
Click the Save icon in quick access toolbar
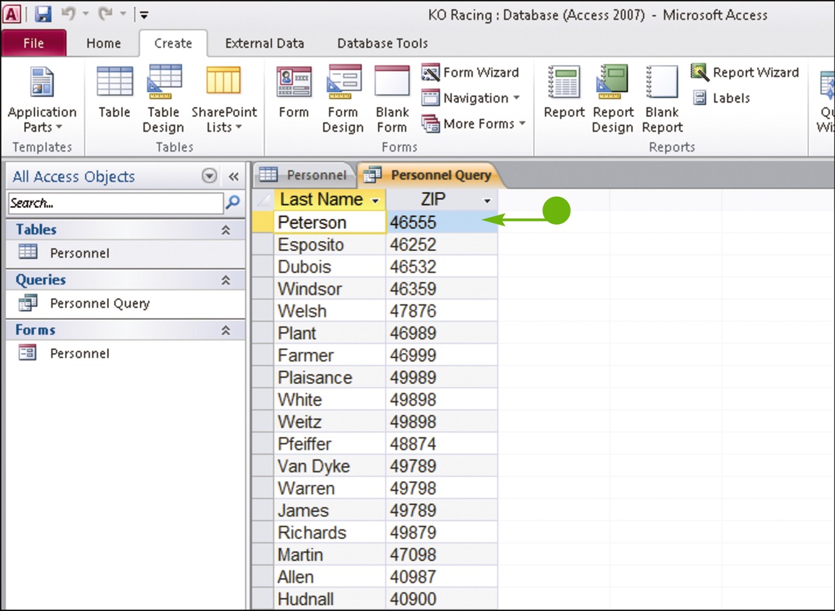coord(43,14)
